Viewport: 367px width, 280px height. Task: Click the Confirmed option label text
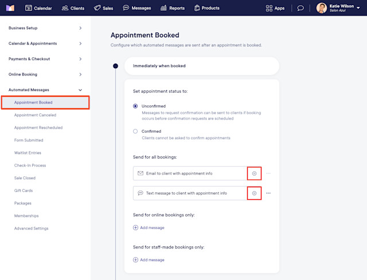click(x=151, y=131)
